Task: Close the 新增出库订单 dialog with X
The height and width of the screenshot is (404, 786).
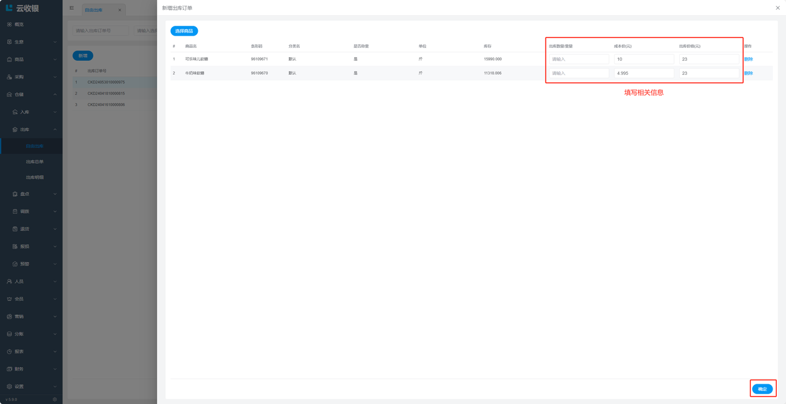Action: click(778, 8)
